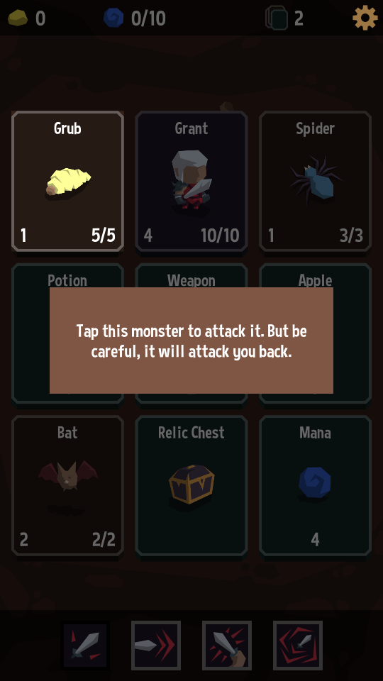Select the Grant hero card
Image resolution: width=383 pixels, height=681 pixels.
[x=191, y=181]
